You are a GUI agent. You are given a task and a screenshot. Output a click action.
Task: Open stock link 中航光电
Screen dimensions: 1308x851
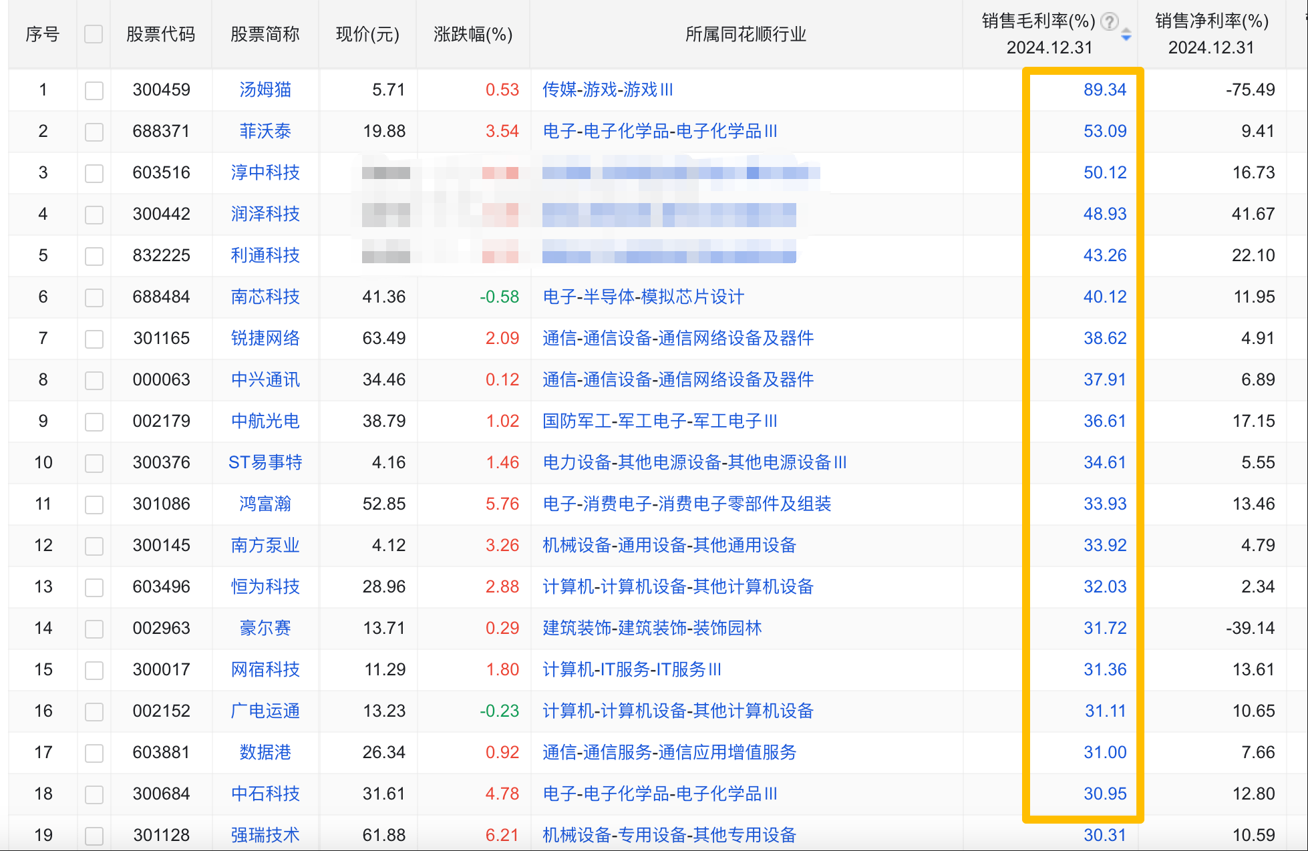click(265, 421)
